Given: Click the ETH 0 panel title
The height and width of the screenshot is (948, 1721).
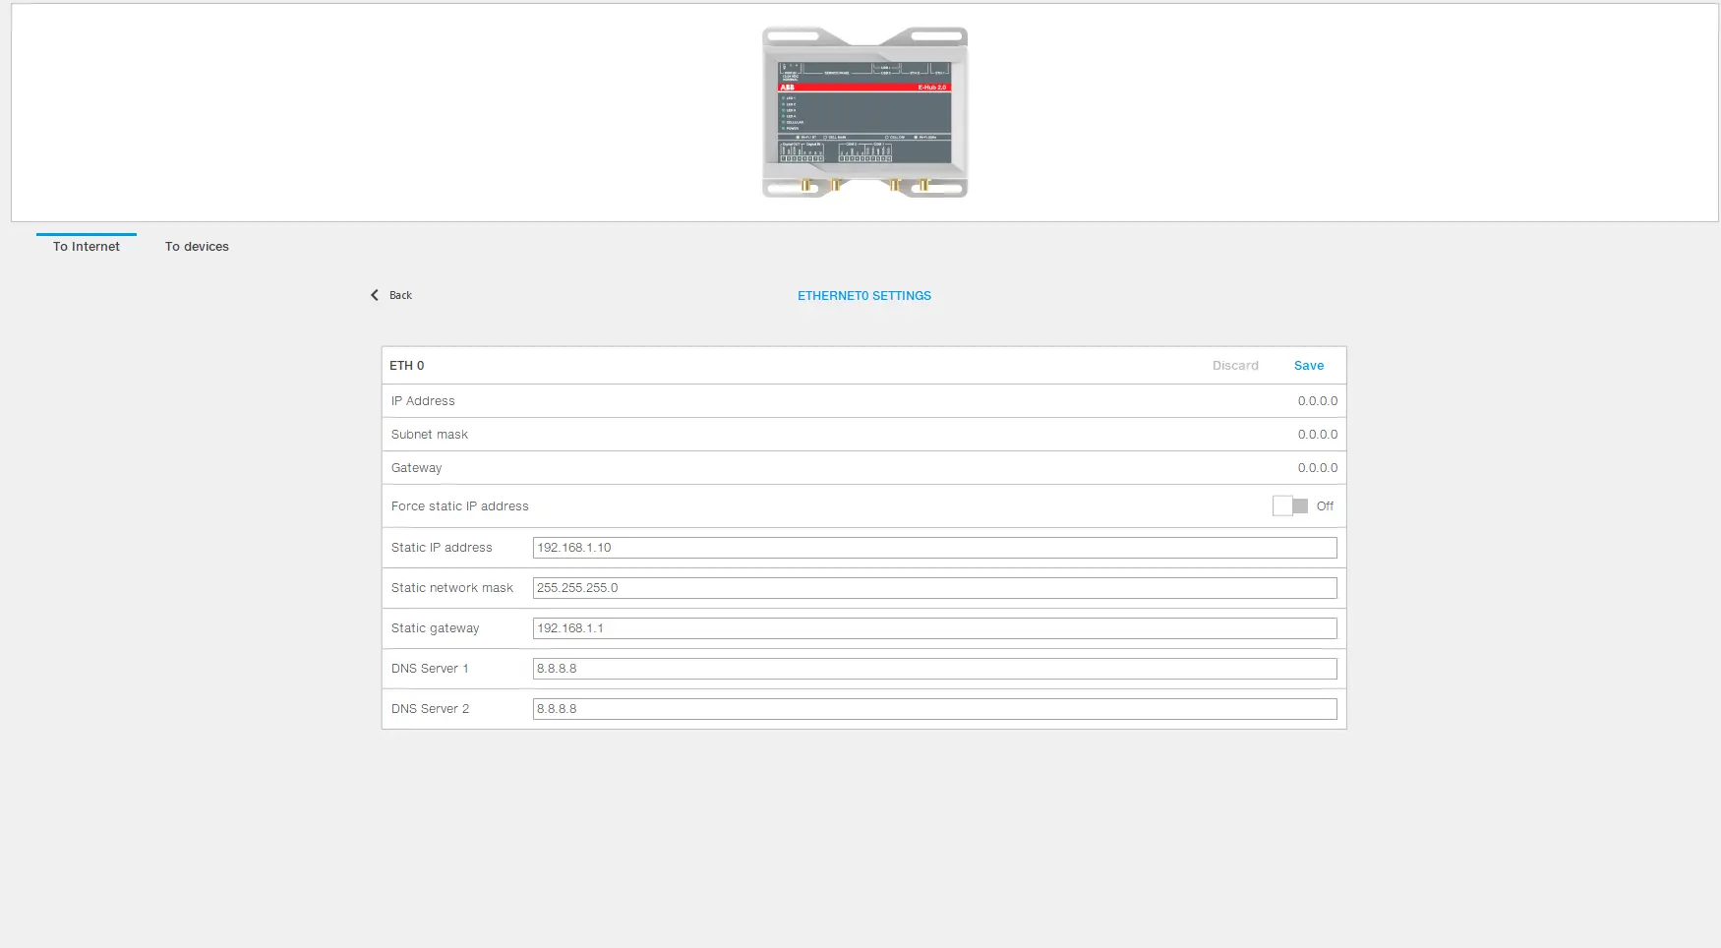Looking at the screenshot, I should 407,366.
